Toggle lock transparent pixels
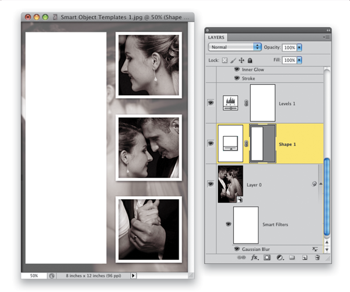The image size is (350, 292). coord(225,60)
